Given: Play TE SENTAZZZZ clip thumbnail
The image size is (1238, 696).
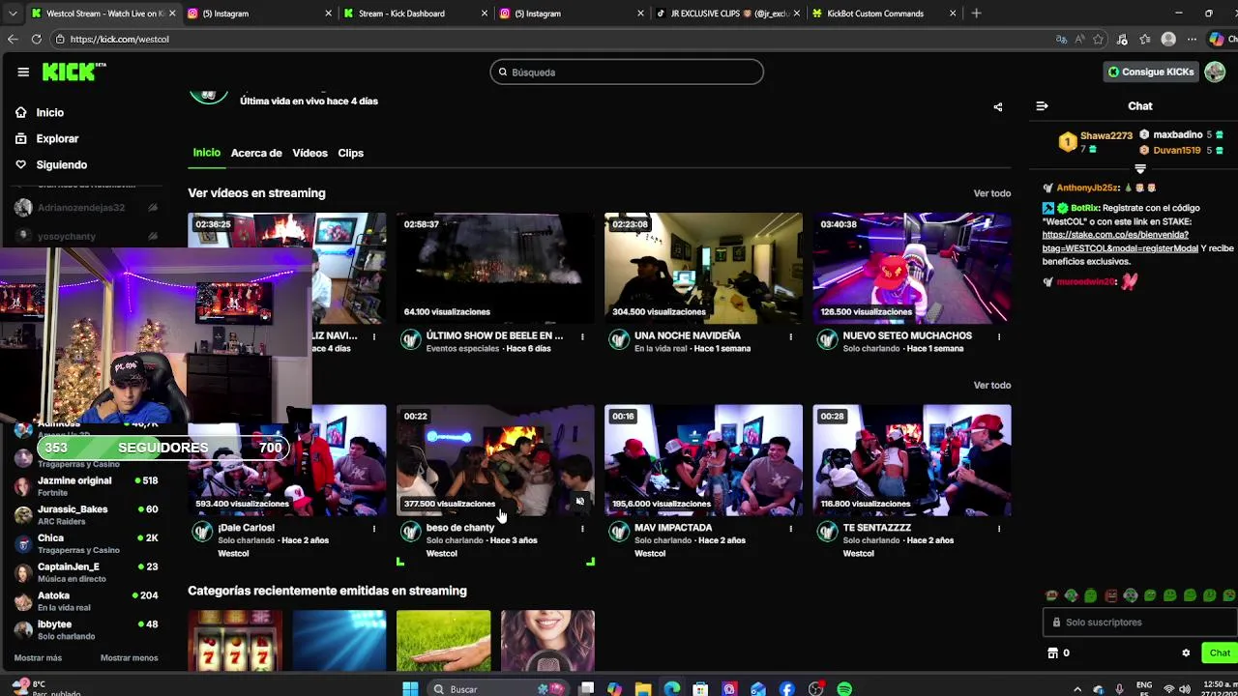Looking at the screenshot, I should point(912,460).
